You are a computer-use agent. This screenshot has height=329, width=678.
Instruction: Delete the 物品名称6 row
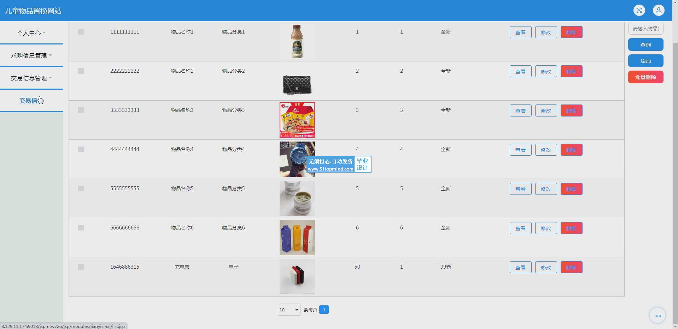tap(571, 228)
